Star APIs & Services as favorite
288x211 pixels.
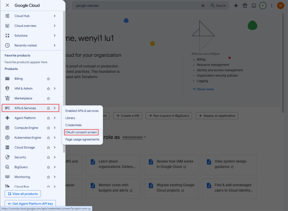point(48,108)
